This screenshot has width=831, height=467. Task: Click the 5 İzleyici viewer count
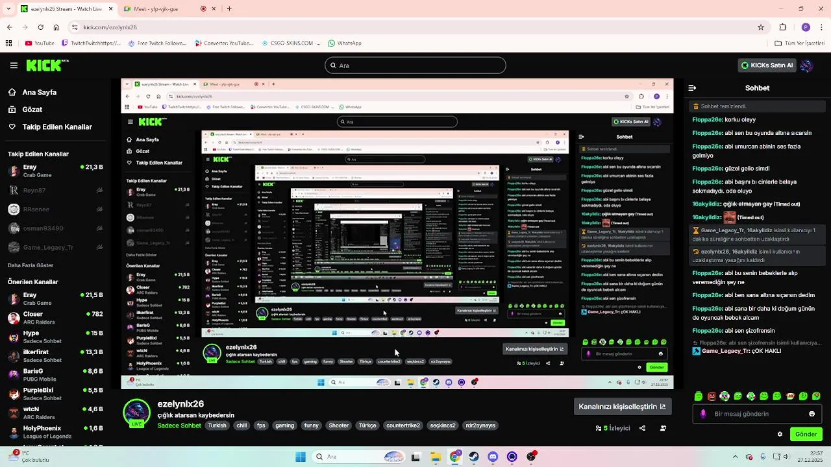coord(613,428)
